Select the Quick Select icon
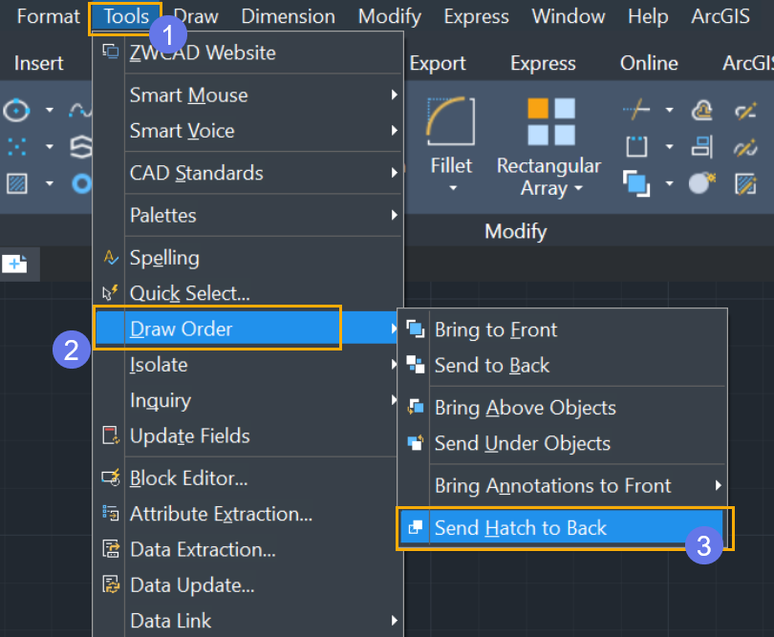 click(x=110, y=292)
